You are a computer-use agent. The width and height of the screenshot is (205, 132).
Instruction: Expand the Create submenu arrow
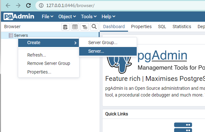75,43
